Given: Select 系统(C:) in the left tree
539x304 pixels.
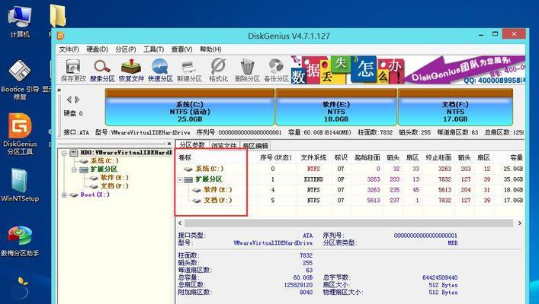Looking at the screenshot, I should [104, 160].
